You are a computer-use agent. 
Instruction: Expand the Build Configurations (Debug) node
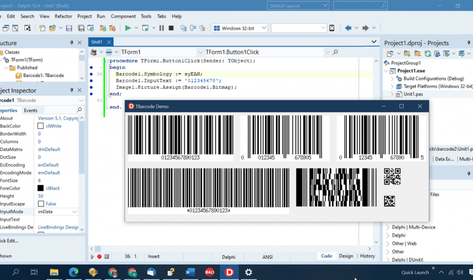point(392,79)
